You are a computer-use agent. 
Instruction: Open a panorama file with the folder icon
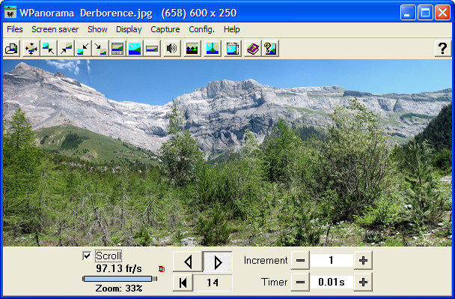pos(12,48)
